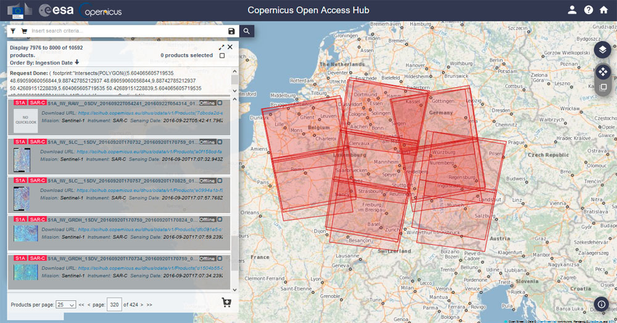The image size is (617, 323).
Task: Open the user profile icon
Action: point(572,10)
